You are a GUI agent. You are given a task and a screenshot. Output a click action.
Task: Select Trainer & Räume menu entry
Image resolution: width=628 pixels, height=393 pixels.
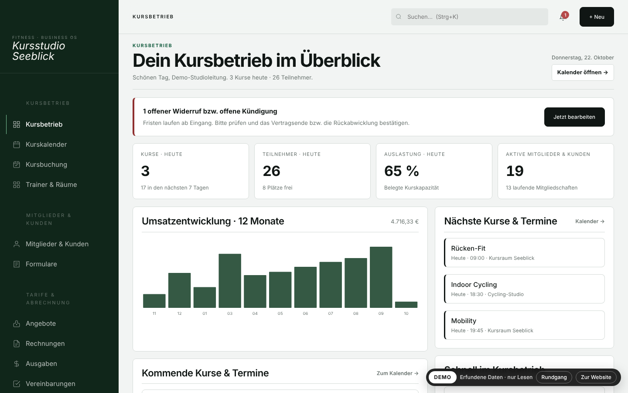pos(59,185)
